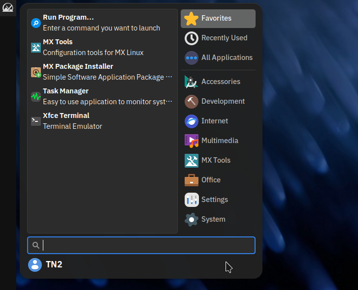Screen dimensions: 358x290
Task: Select the MX Tools category label in sidebar
Action: point(216,160)
